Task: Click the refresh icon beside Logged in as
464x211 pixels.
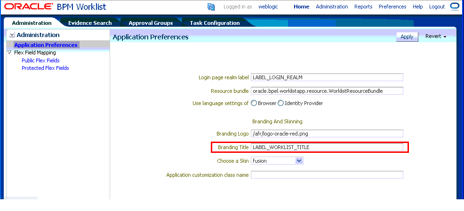Action: (x=211, y=7)
